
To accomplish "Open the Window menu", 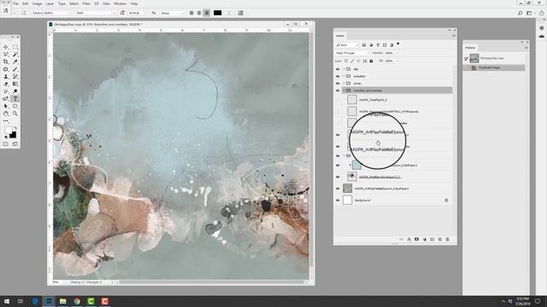I will point(121,3).
